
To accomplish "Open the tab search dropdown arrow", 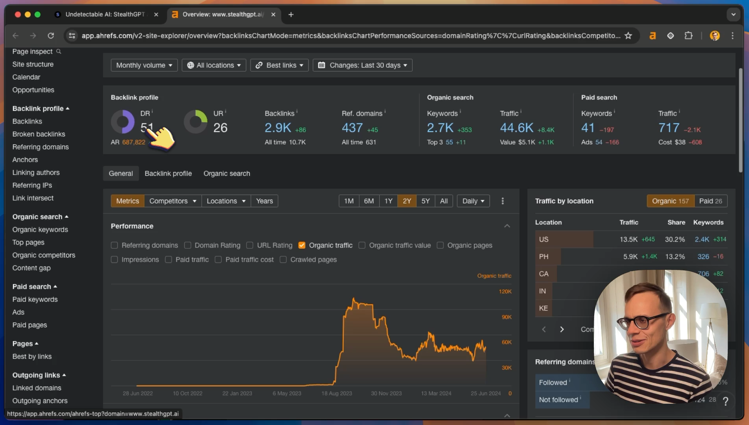I will [x=733, y=15].
